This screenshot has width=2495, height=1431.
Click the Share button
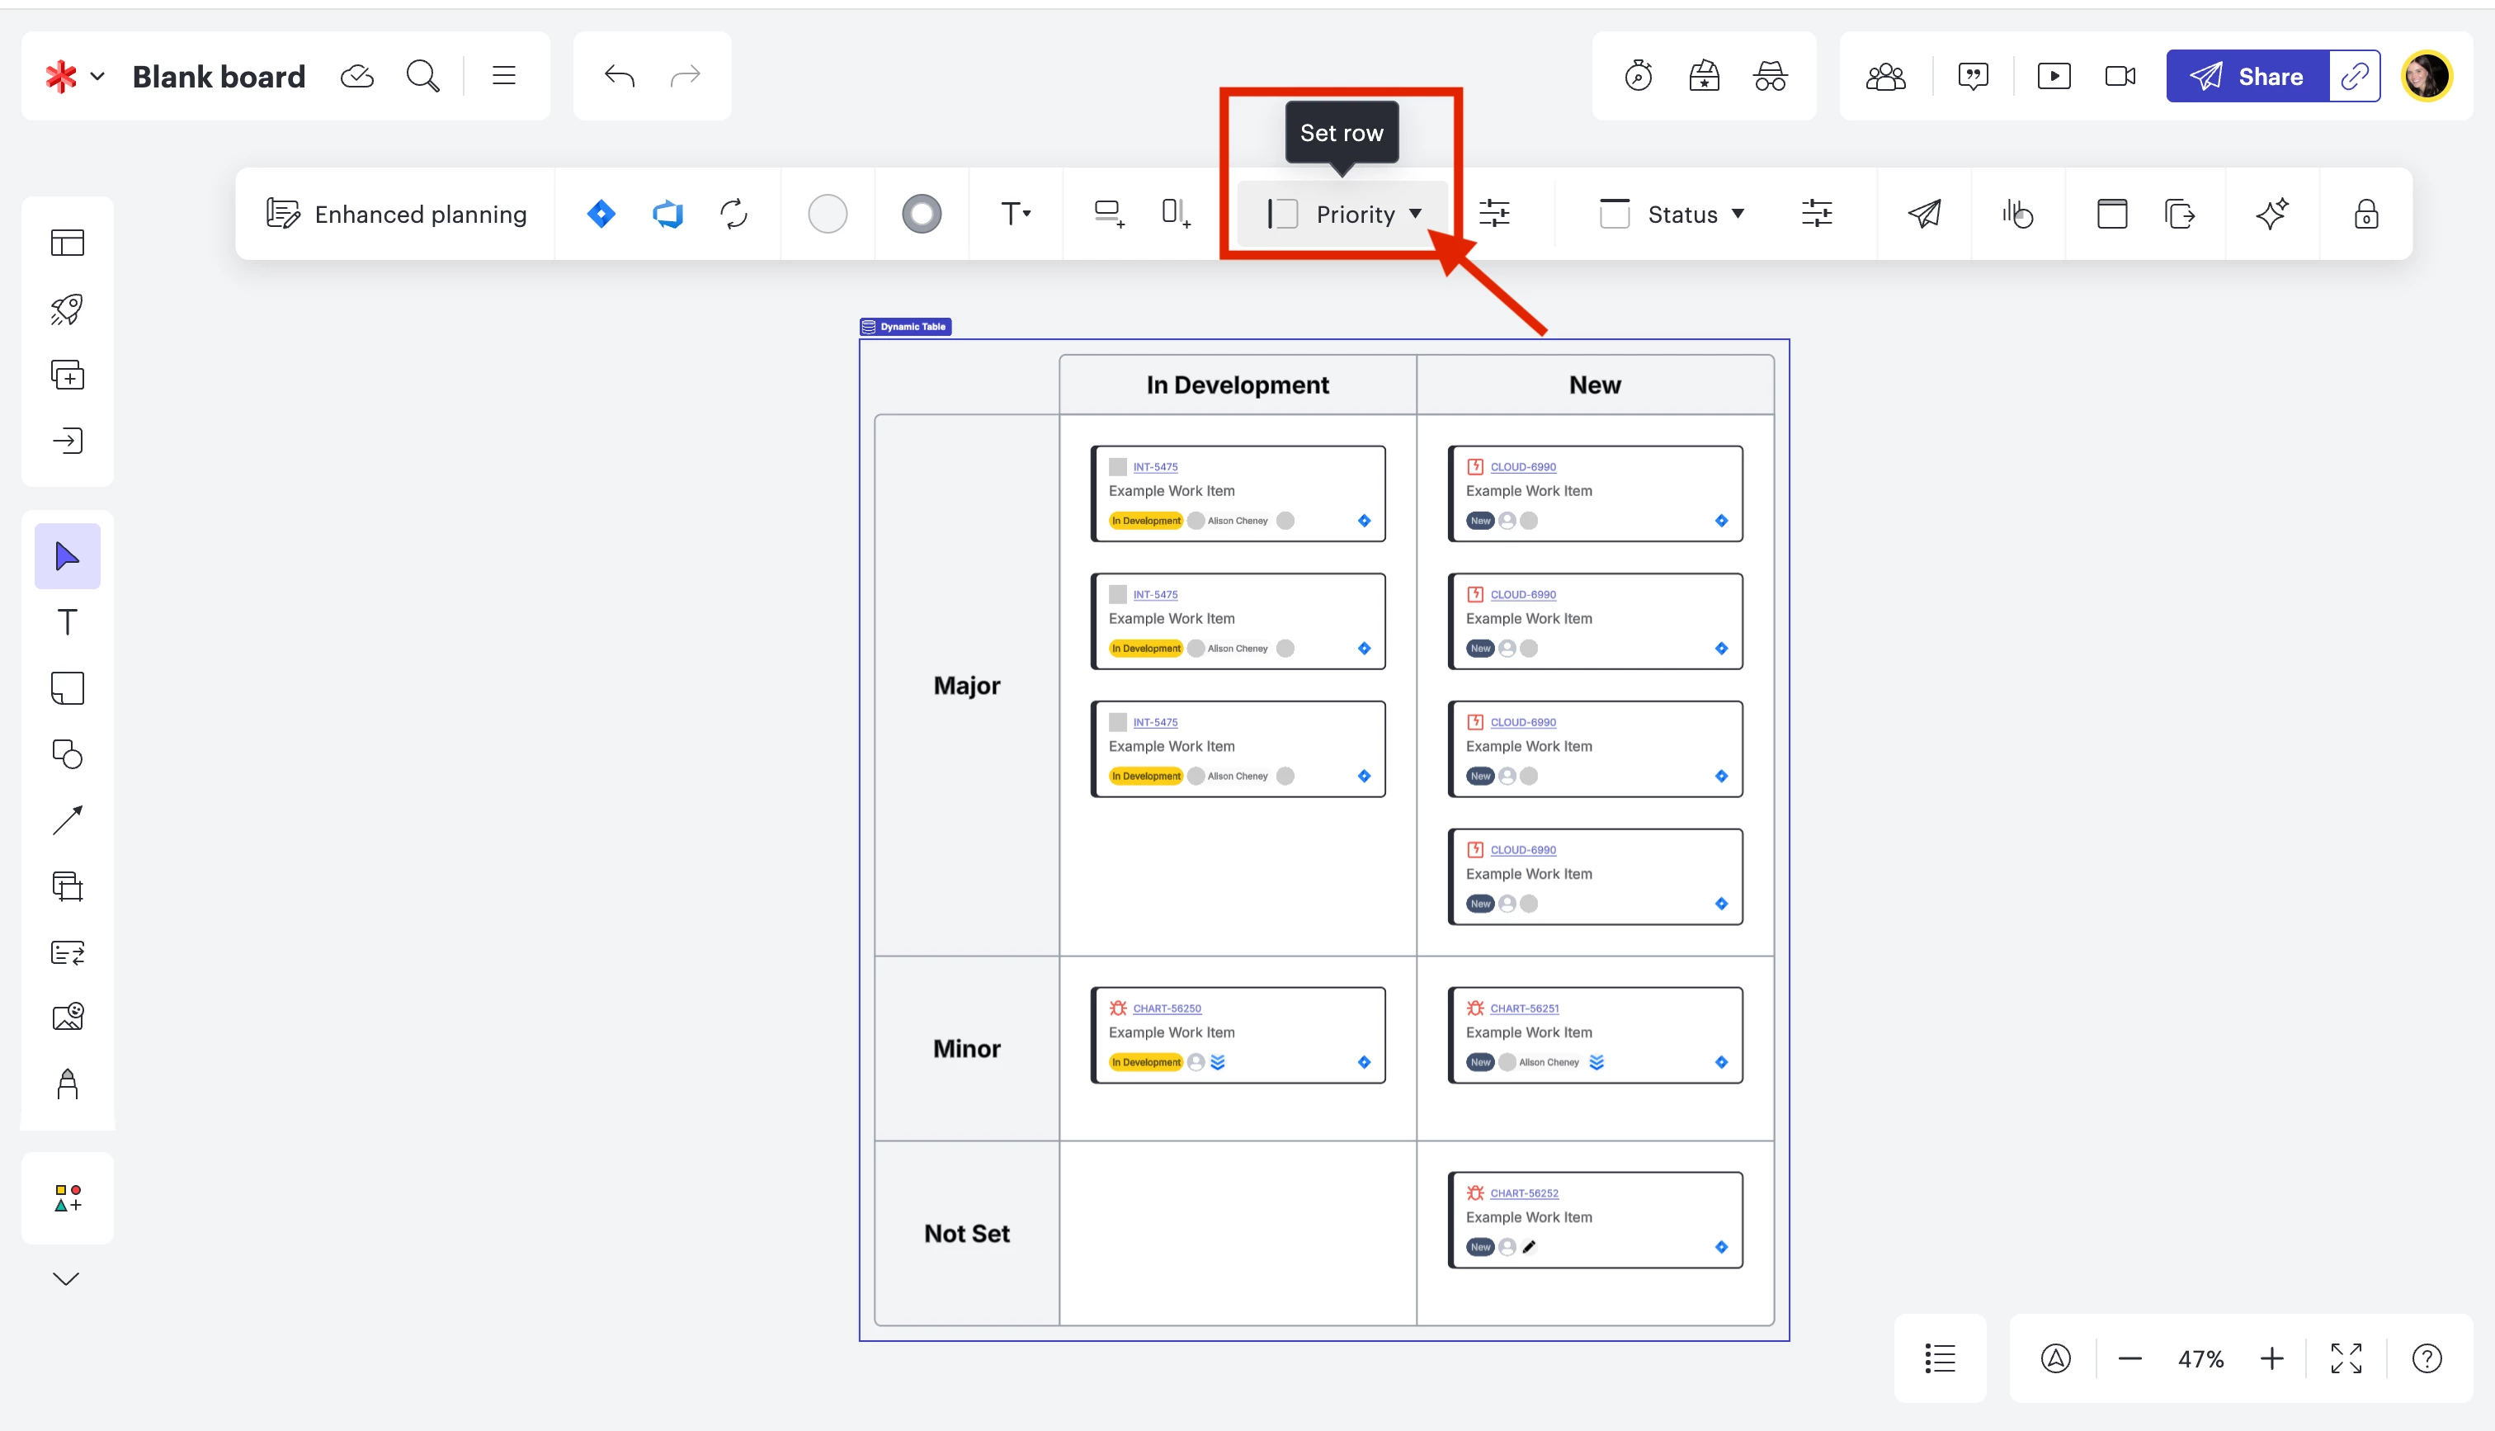[2247, 76]
